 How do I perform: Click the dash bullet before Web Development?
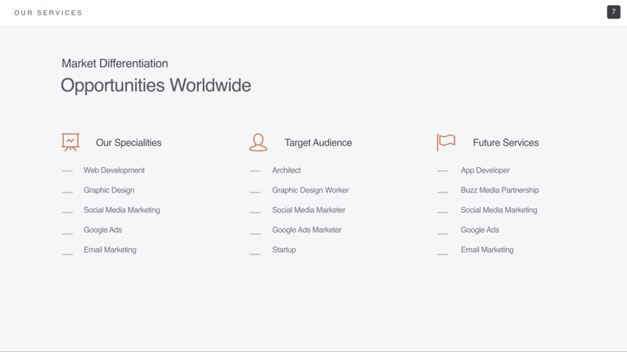click(67, 171)
